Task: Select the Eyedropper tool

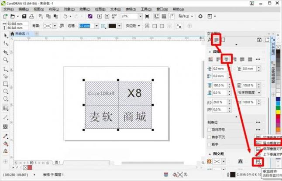Action: tap(6, 136)
